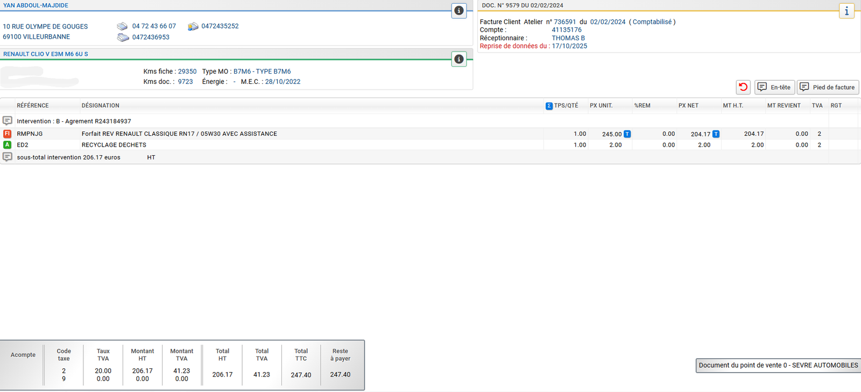Open the En-tête header comment

(774, 87)
